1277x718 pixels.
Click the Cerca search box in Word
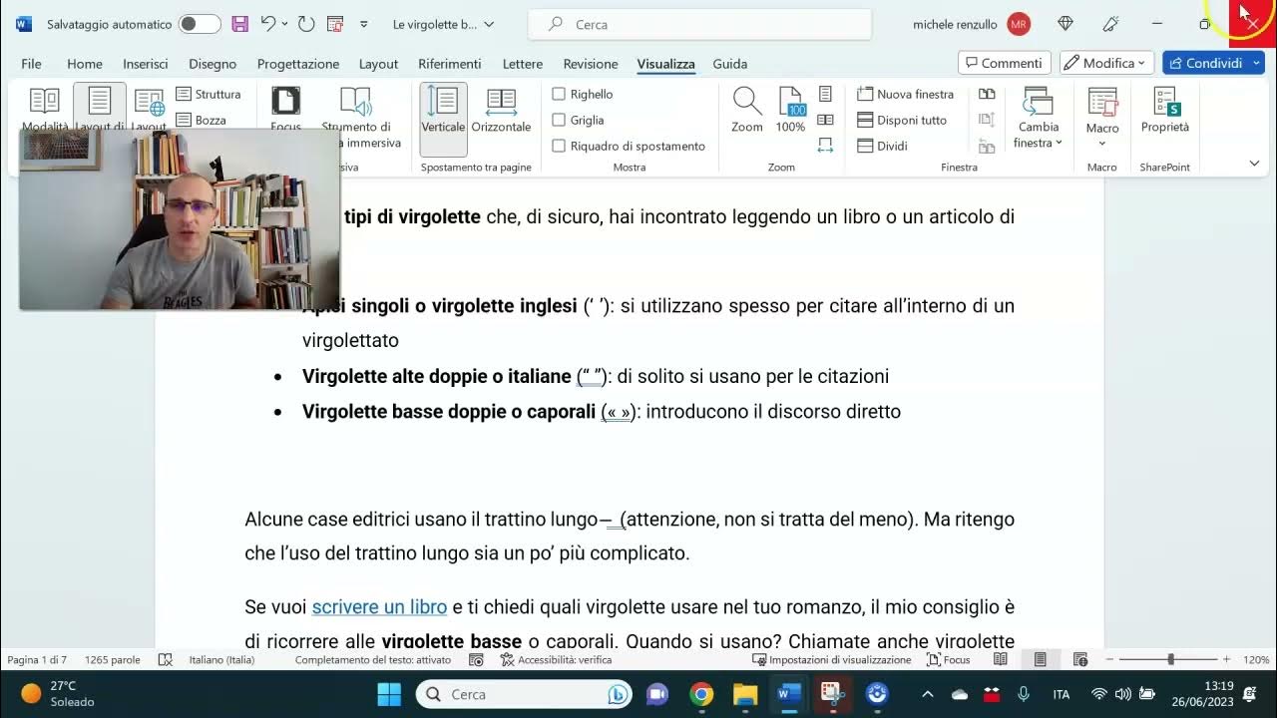[x=699, y=24]
